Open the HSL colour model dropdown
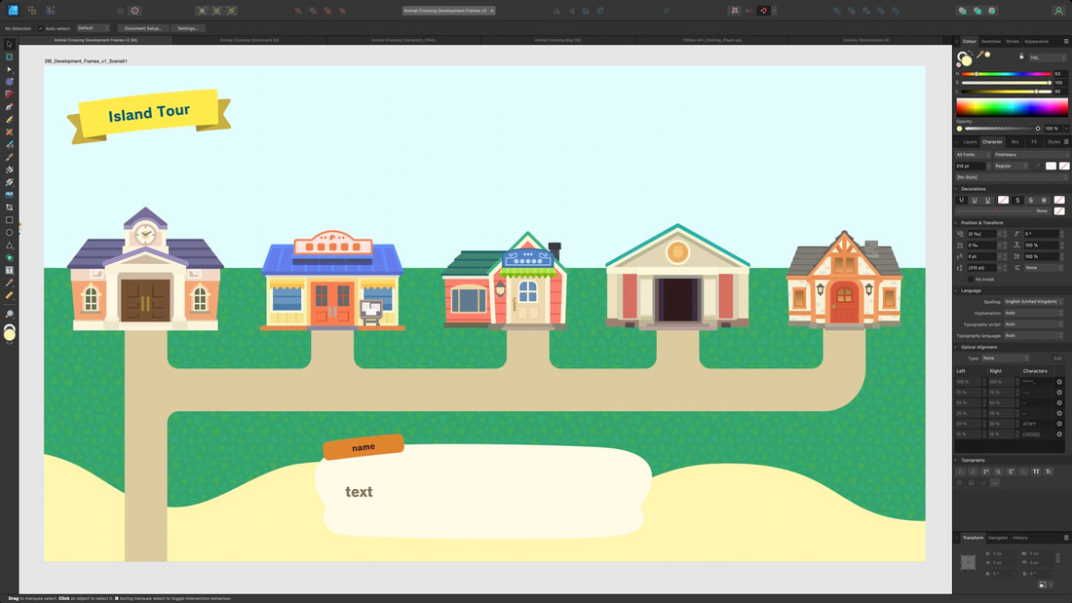Image resolution: width=1072 pixels, height=603 pixels. tap(1048, 57)
